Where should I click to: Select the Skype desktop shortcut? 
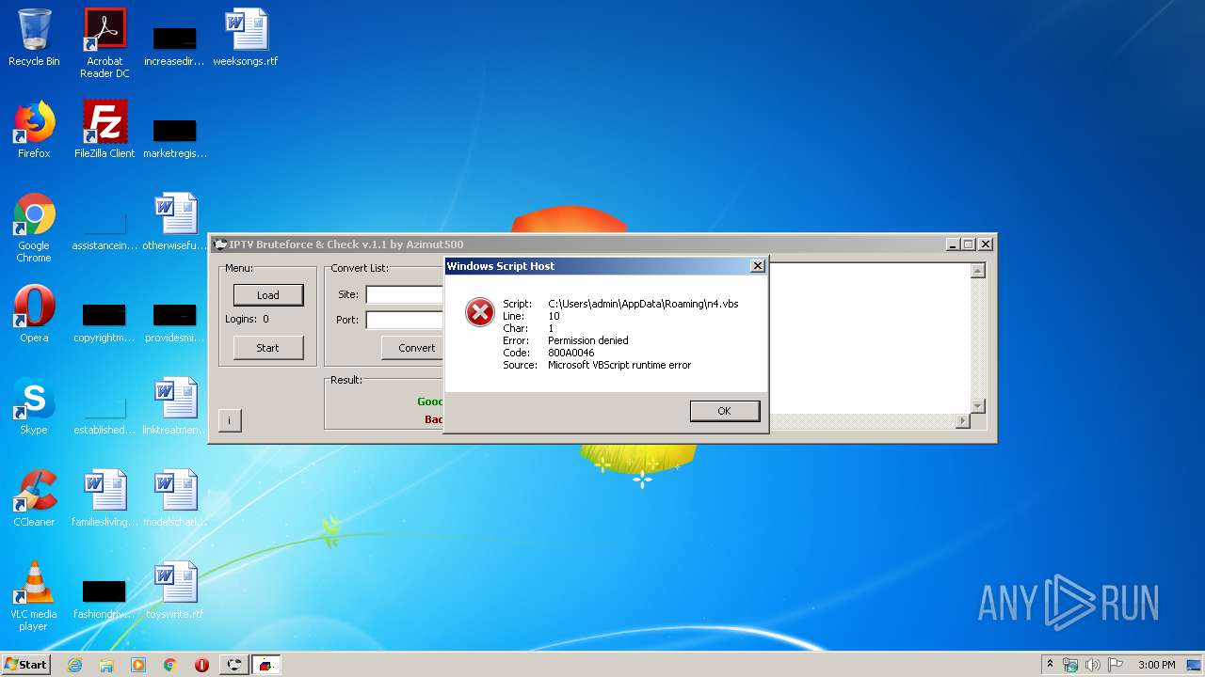34,406
